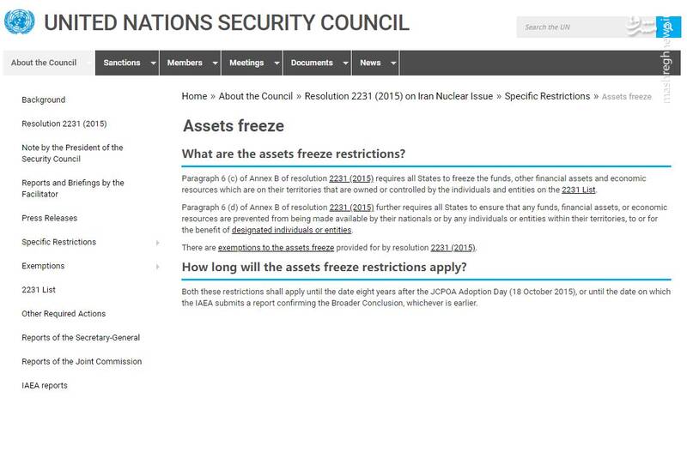Open Exemptions in the sidebar
The image size is (687, 458).
43,266
